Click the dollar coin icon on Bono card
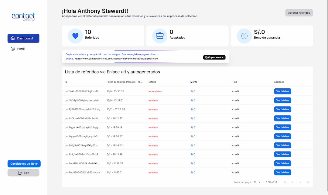Viewport: 328px width, 195px height. click(244, 36)
